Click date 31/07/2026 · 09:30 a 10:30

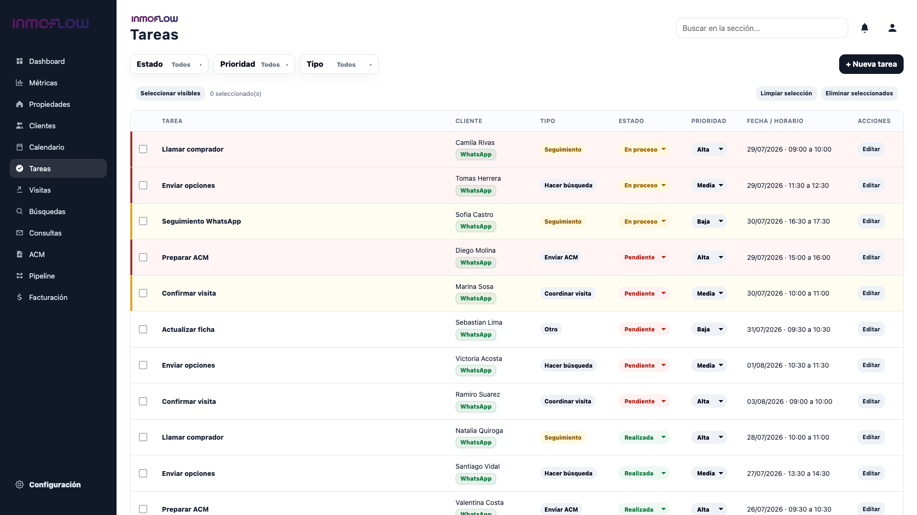pos(789,330)
